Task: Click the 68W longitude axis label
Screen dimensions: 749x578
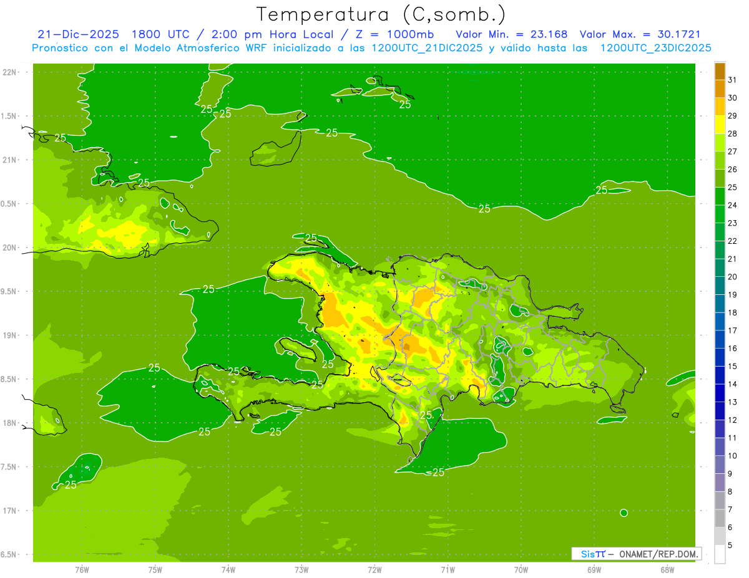Action: [x=667, y=569]
